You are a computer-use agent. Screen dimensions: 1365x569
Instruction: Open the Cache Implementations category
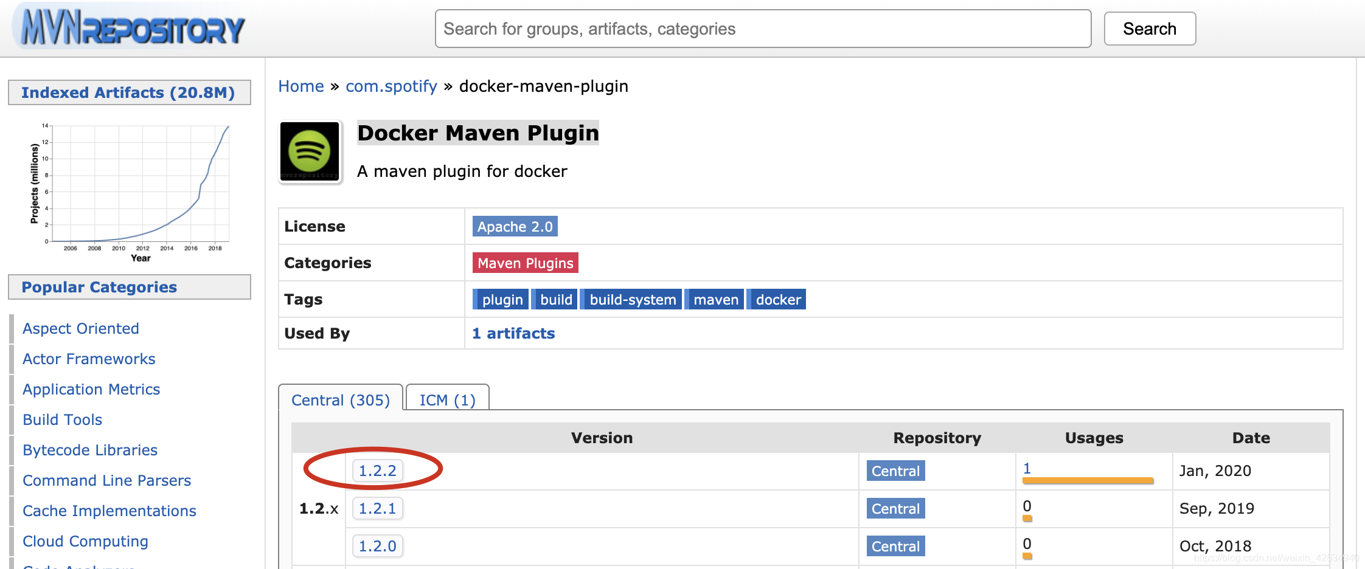click(x=109, y=511)
